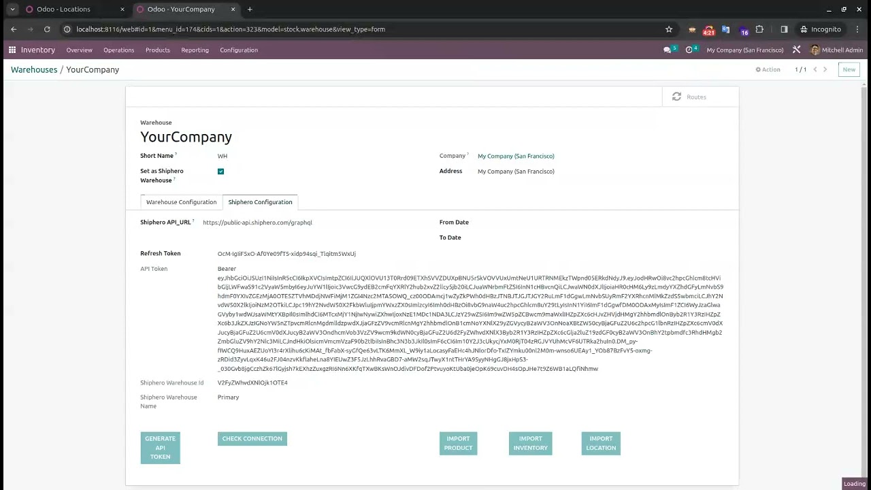Open the Reporting menu
The width and height of the screenshot is (871, 490).
coord(195,50)
